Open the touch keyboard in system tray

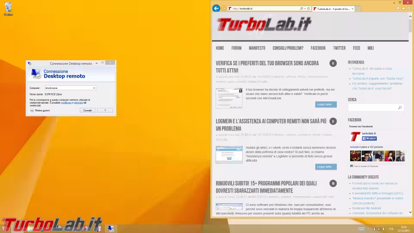coord(361,228)
